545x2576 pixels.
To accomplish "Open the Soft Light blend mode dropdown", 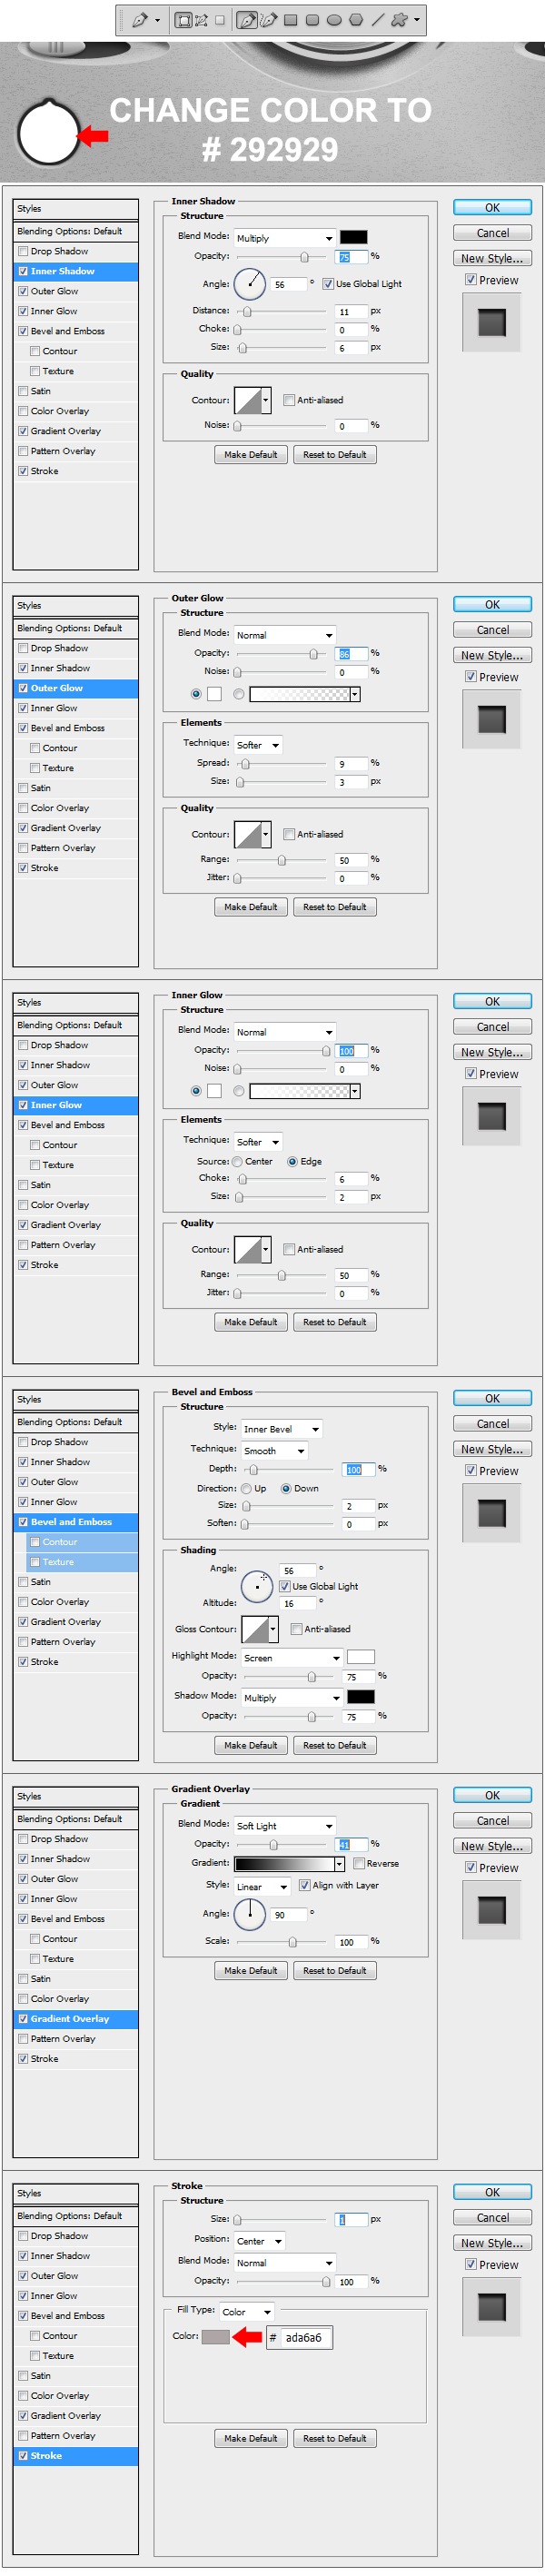I will click(284, 1826).
